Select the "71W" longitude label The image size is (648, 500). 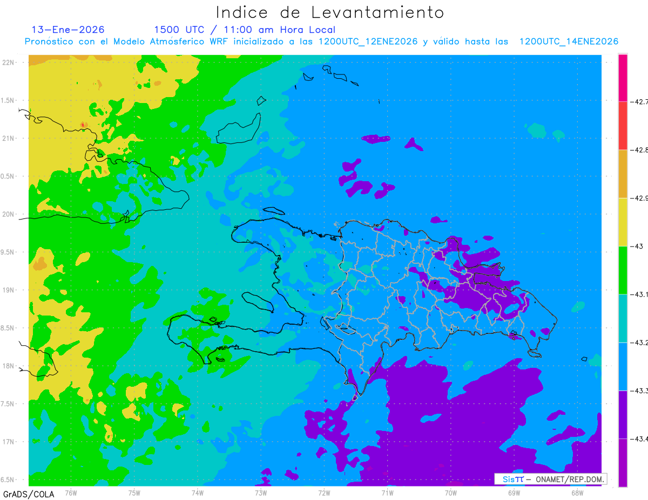pyautogui.click(x=387, y=492)
